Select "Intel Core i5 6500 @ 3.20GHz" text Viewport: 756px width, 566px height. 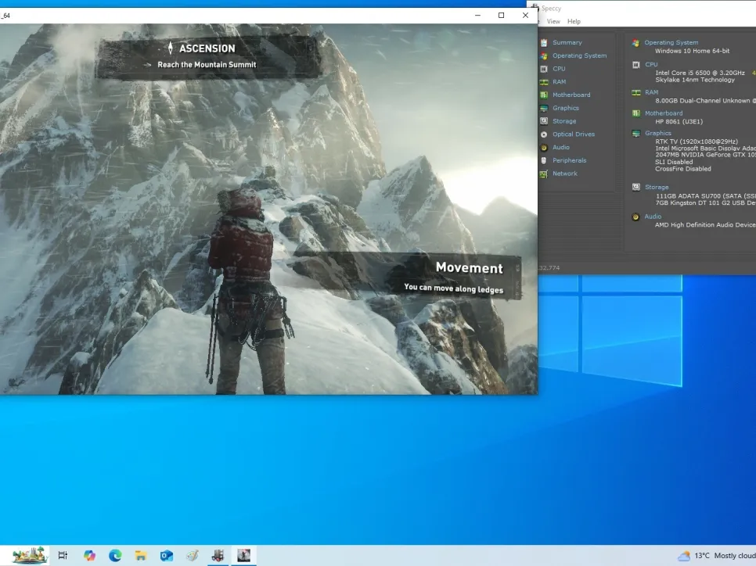(x=700, y=73)
